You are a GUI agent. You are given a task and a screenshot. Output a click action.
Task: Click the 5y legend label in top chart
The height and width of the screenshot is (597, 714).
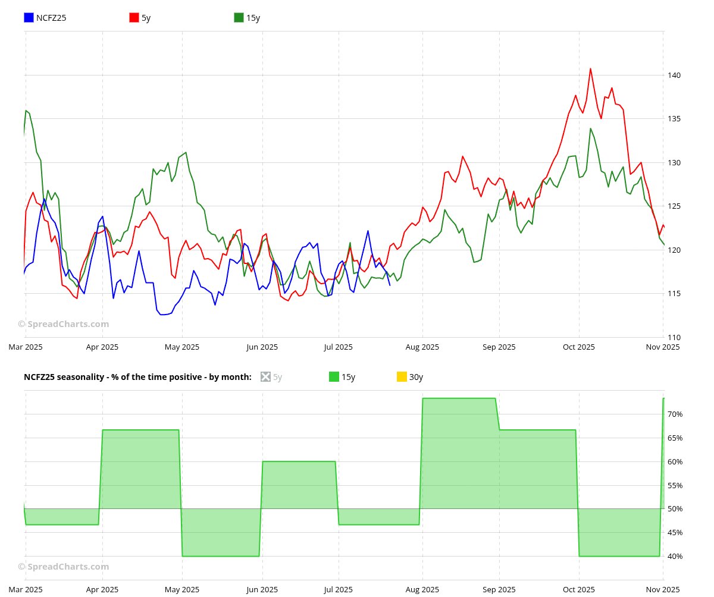[146, 18]
